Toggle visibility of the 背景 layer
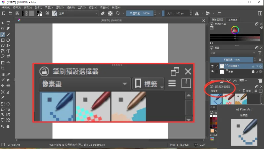Screen dimensions: 264x149 212,72
